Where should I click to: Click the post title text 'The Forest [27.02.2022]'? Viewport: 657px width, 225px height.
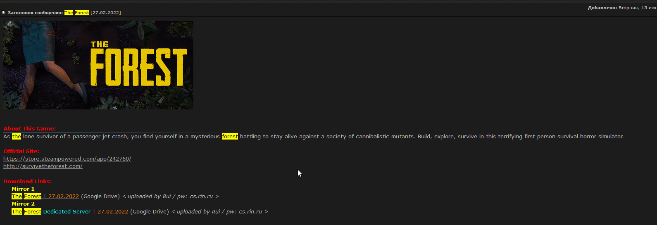point(93,13)
